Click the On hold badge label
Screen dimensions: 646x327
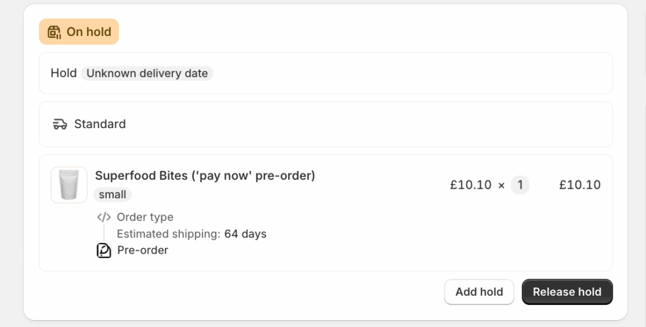pyautogui.click(x=88, y=32)
